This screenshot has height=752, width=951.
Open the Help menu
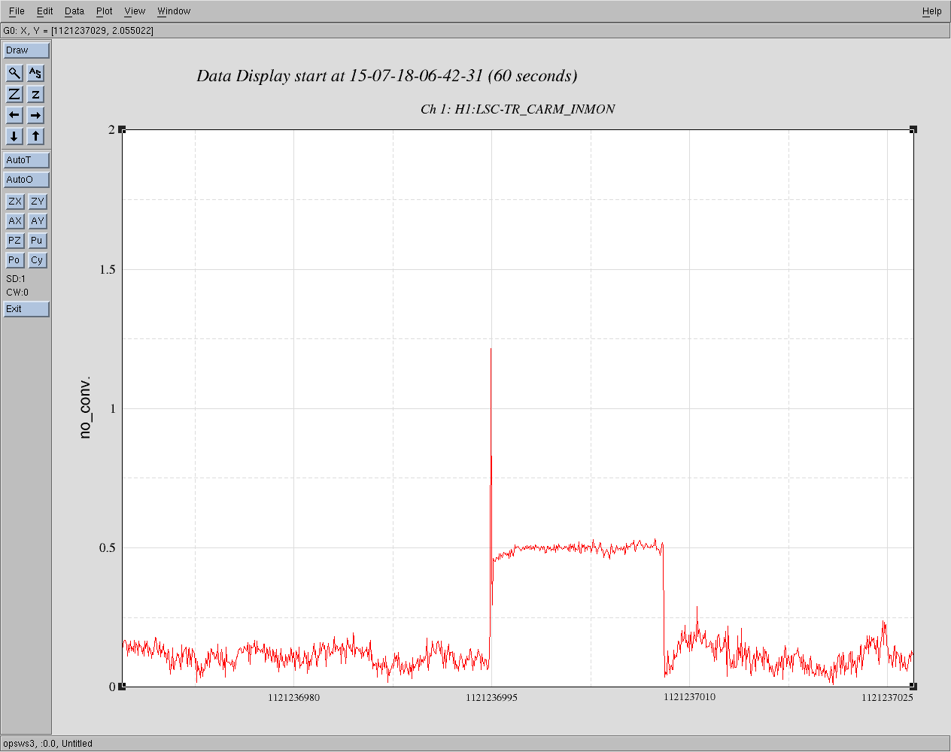pos(932,11)
